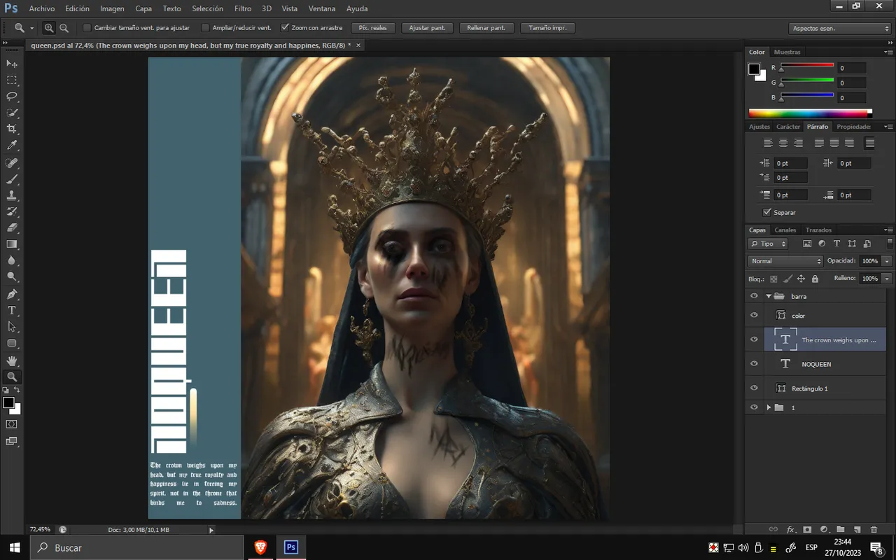Hide the color layer
This screenshot has height=560, width=896.
754,316
